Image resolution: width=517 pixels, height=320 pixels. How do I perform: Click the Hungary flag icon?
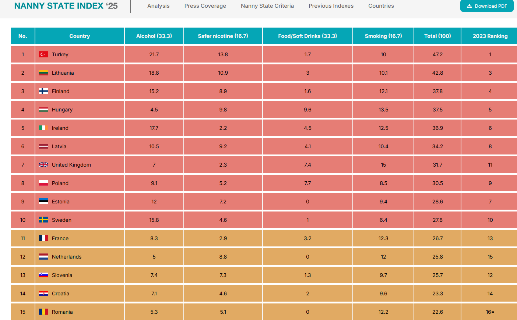[43, 110]
